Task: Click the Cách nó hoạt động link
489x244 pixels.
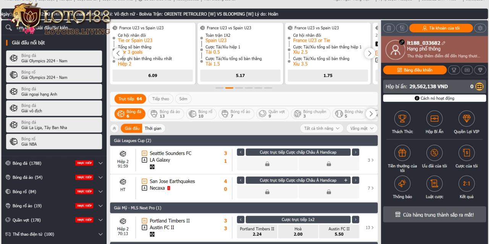Action: (x=434, y=98)
